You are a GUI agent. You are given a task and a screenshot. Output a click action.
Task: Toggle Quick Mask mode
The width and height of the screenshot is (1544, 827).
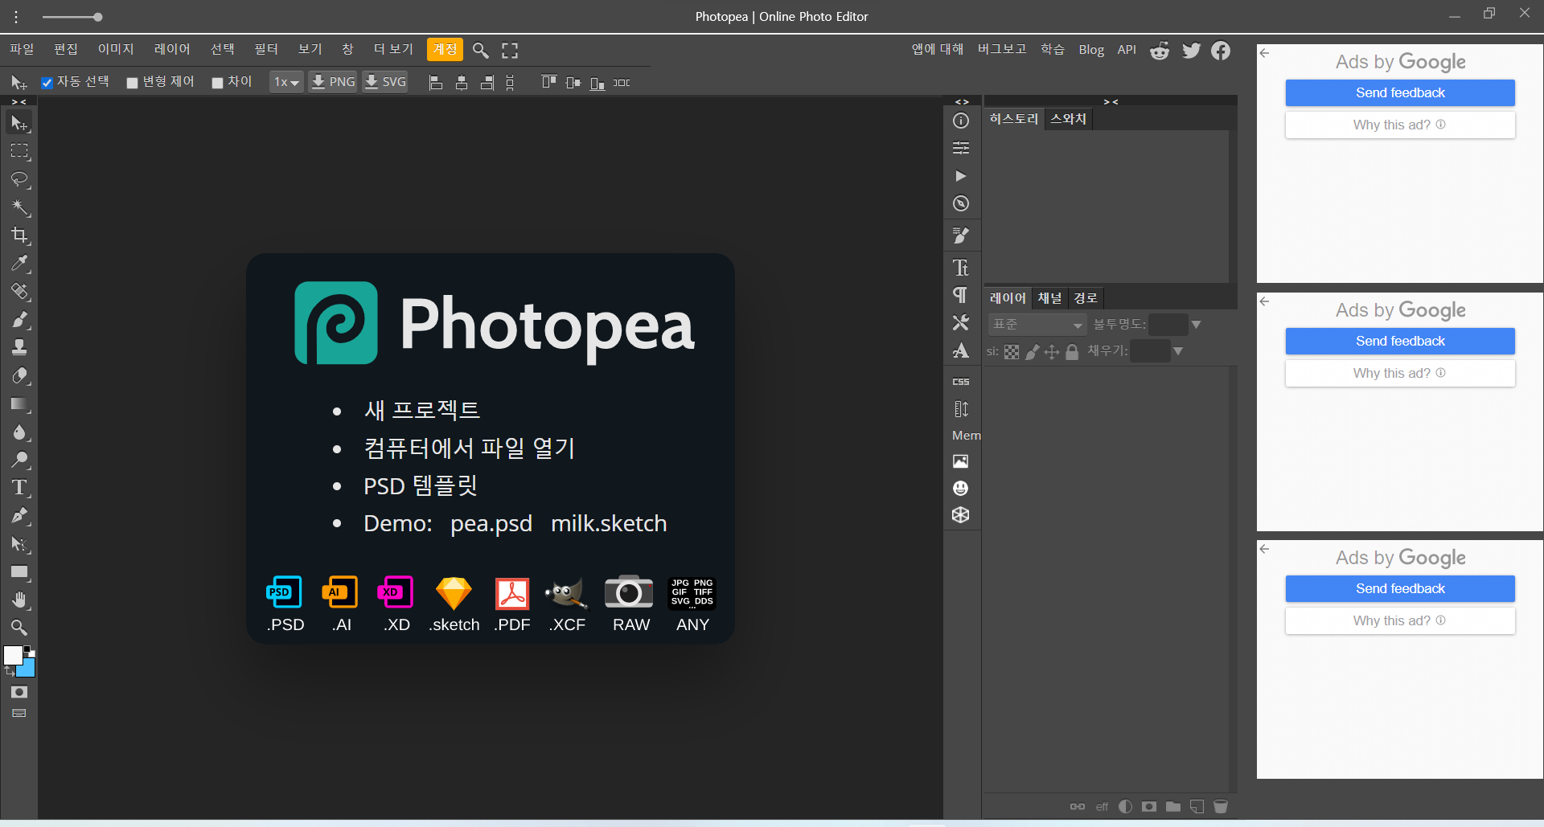pos(19,692)
